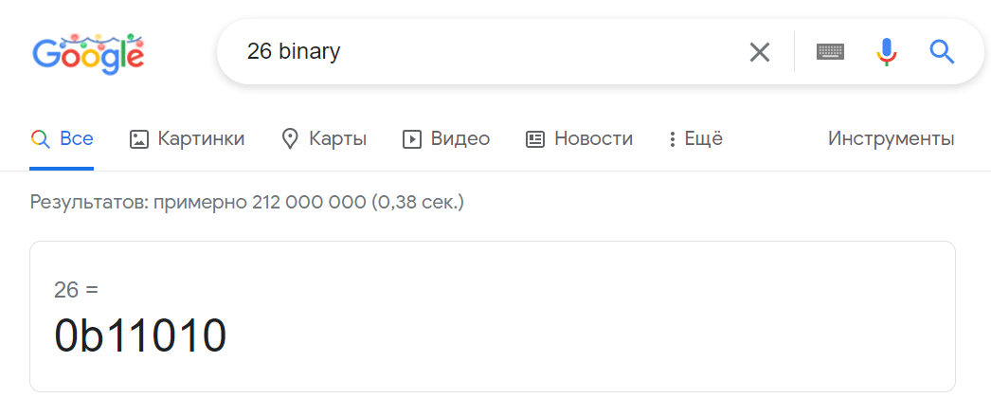Open the on-screen keyboard input tool
Viewport: 991px width, 398px height.
(x=830, y=52)
